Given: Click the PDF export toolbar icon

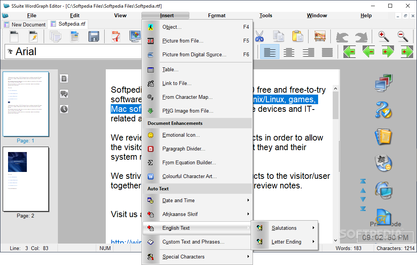Looking at the screenshot, I should click(116, 36).
